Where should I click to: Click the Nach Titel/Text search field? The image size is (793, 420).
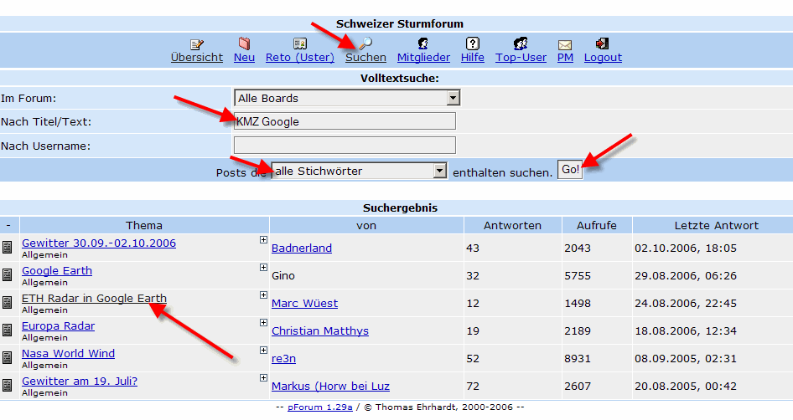(x=345, y=121)
